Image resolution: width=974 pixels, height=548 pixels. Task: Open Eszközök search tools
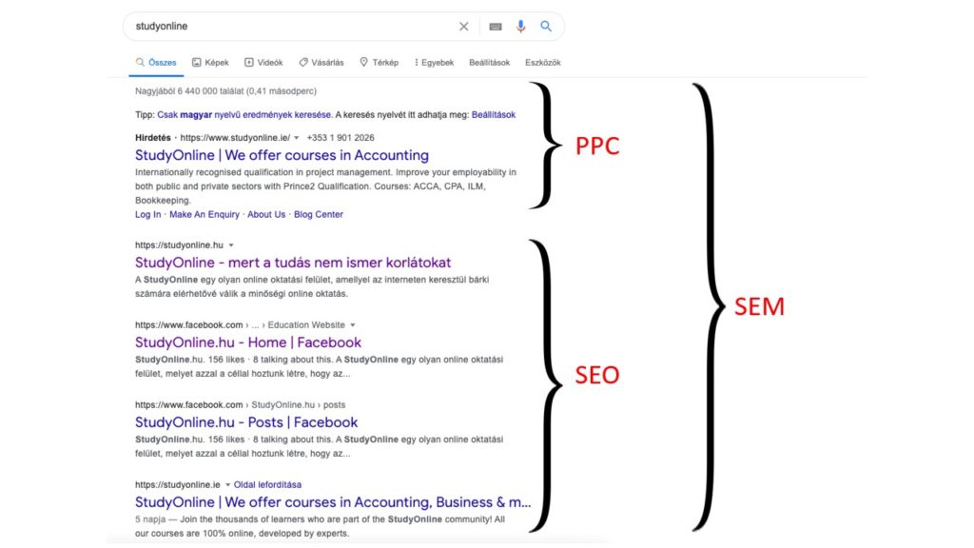tap(543, 62)
